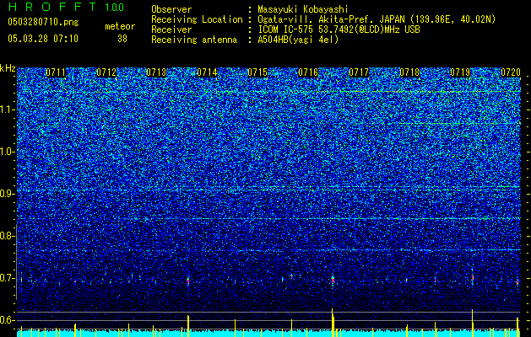
Task: Click the 0719 time marker
Action: 460,72
